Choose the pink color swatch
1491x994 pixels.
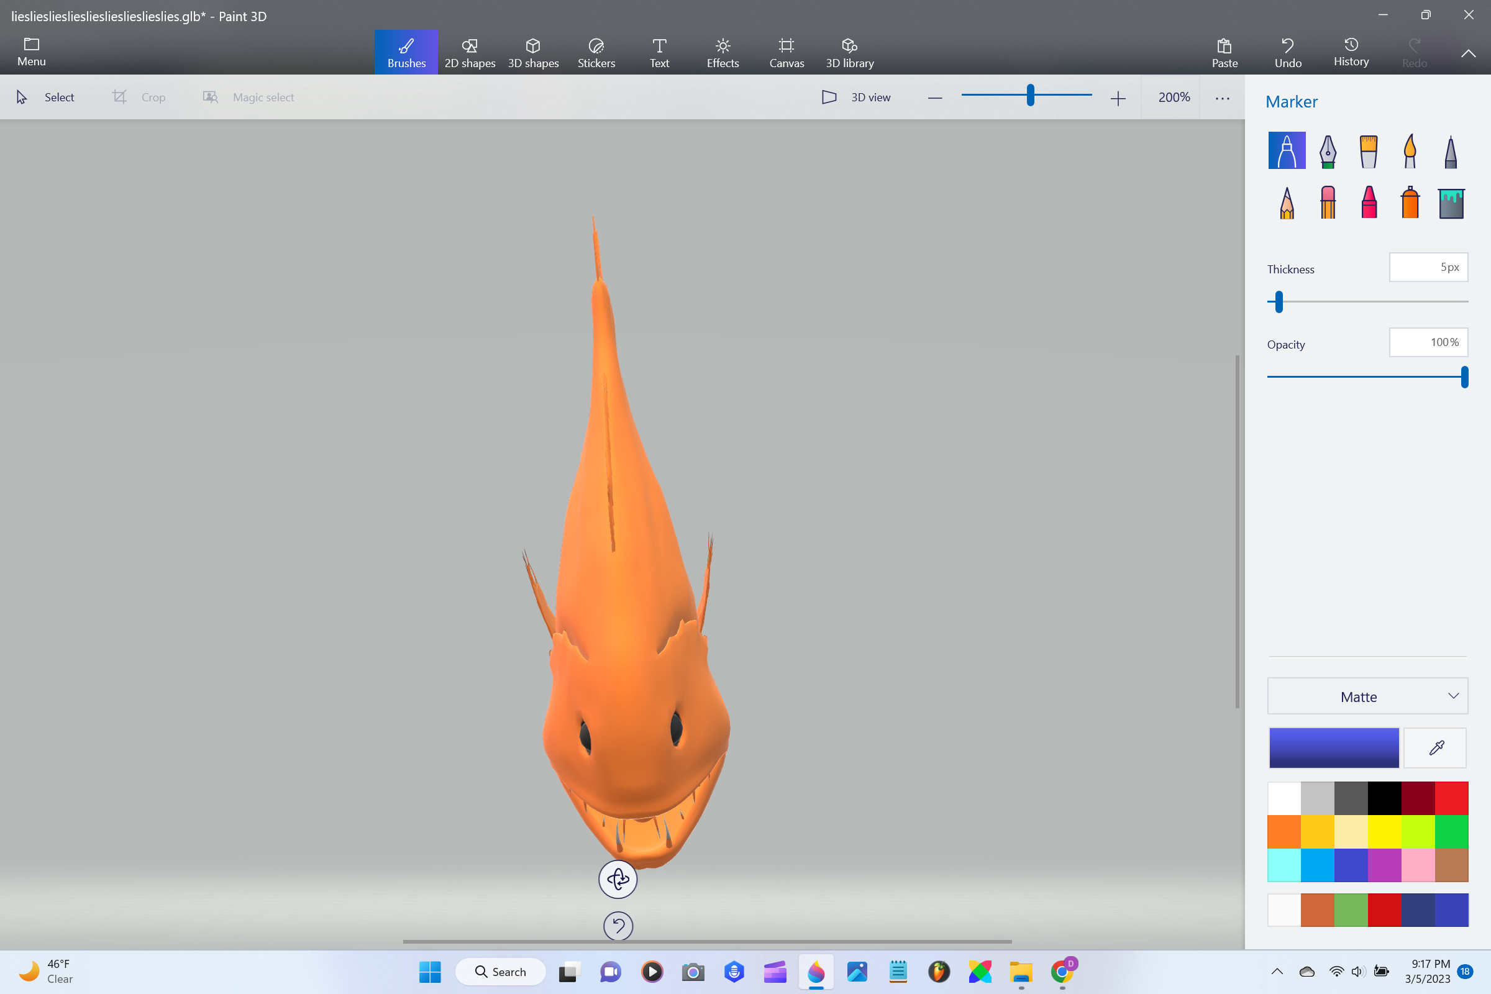click(x=1418, y=865)
